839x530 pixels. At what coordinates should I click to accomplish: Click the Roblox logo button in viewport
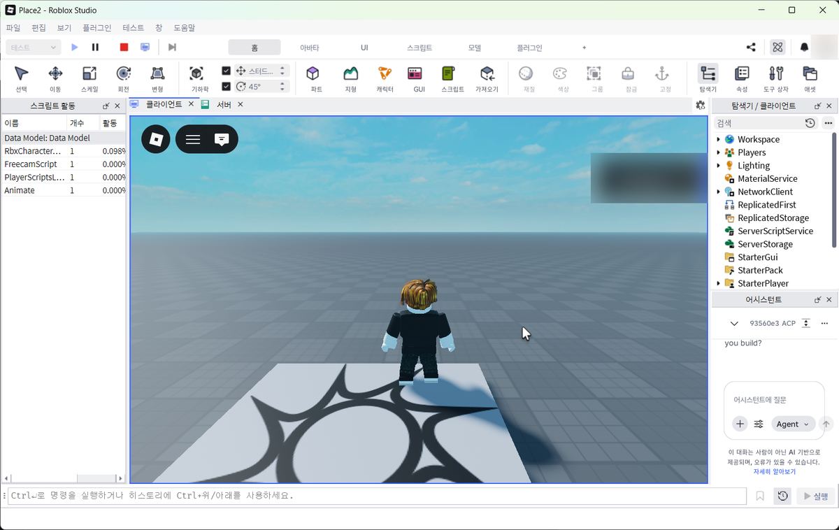[156, 139]
